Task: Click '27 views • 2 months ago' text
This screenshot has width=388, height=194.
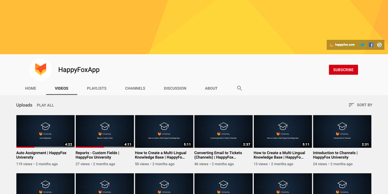Action: click(96, 164)
